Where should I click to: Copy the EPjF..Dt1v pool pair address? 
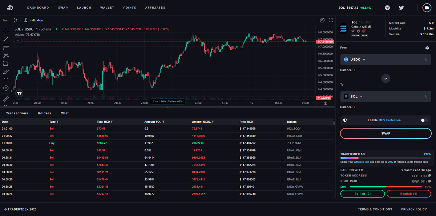[x=429, y=181]
